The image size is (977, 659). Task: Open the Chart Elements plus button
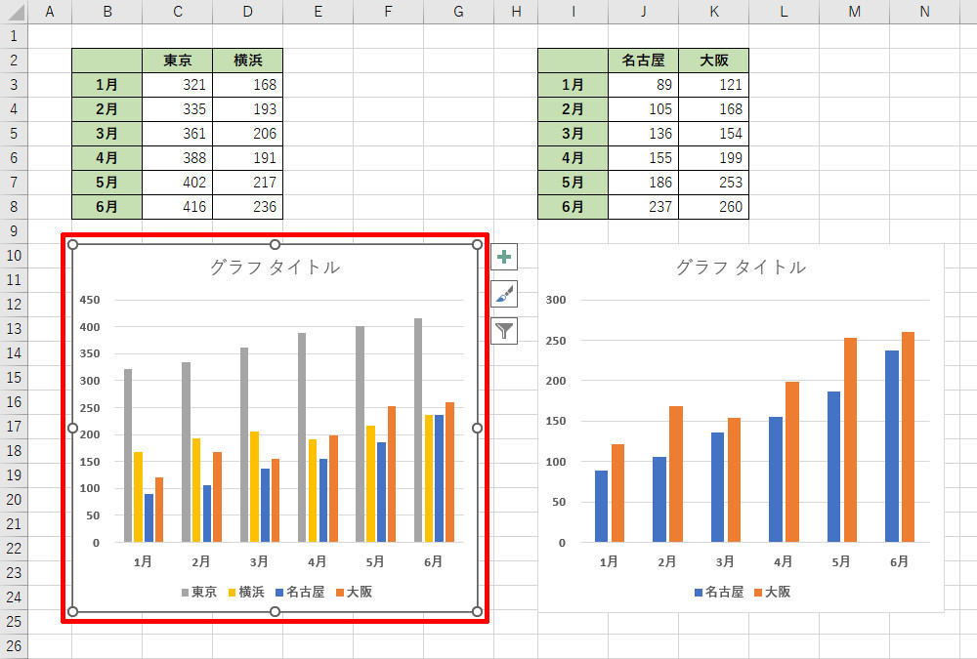(x=504, y=258)
